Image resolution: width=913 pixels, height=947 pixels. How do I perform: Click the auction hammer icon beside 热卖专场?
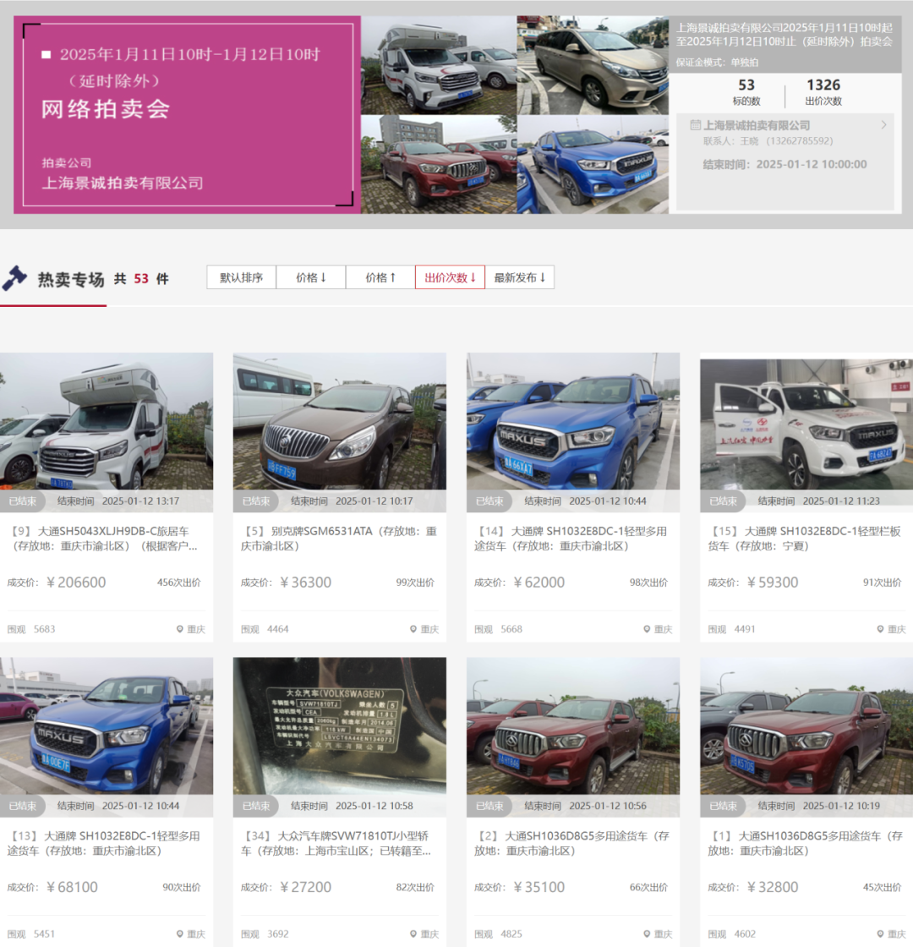tap(14, 278)
